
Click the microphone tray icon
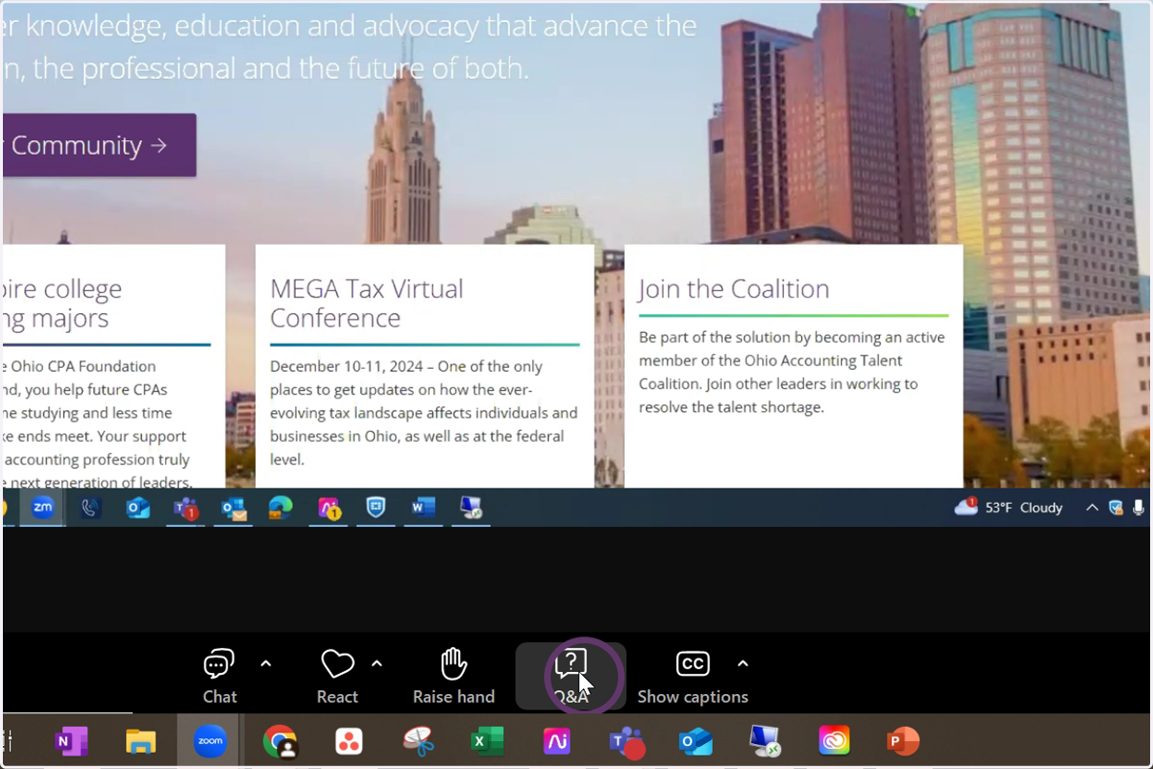[1138, 507]
